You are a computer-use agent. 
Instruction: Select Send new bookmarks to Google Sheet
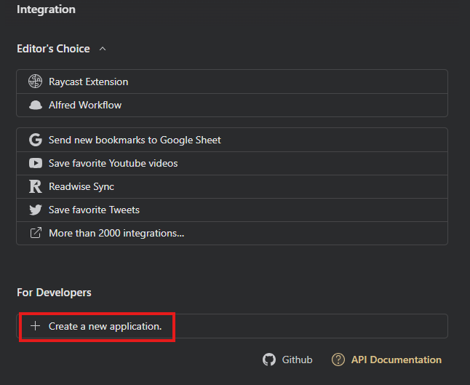click(x=135, y=140)
